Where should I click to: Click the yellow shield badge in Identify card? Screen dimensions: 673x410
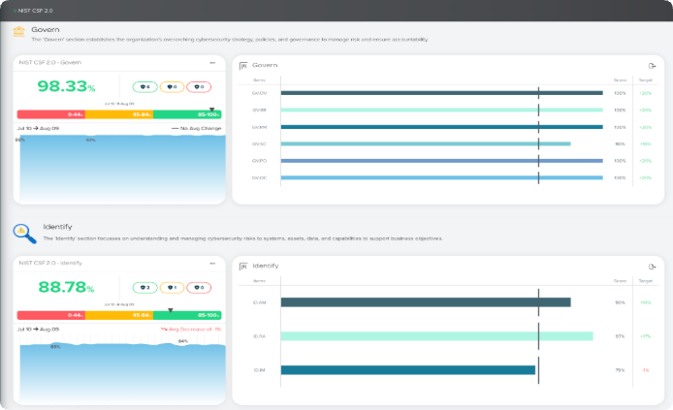(x=172, y=287)
